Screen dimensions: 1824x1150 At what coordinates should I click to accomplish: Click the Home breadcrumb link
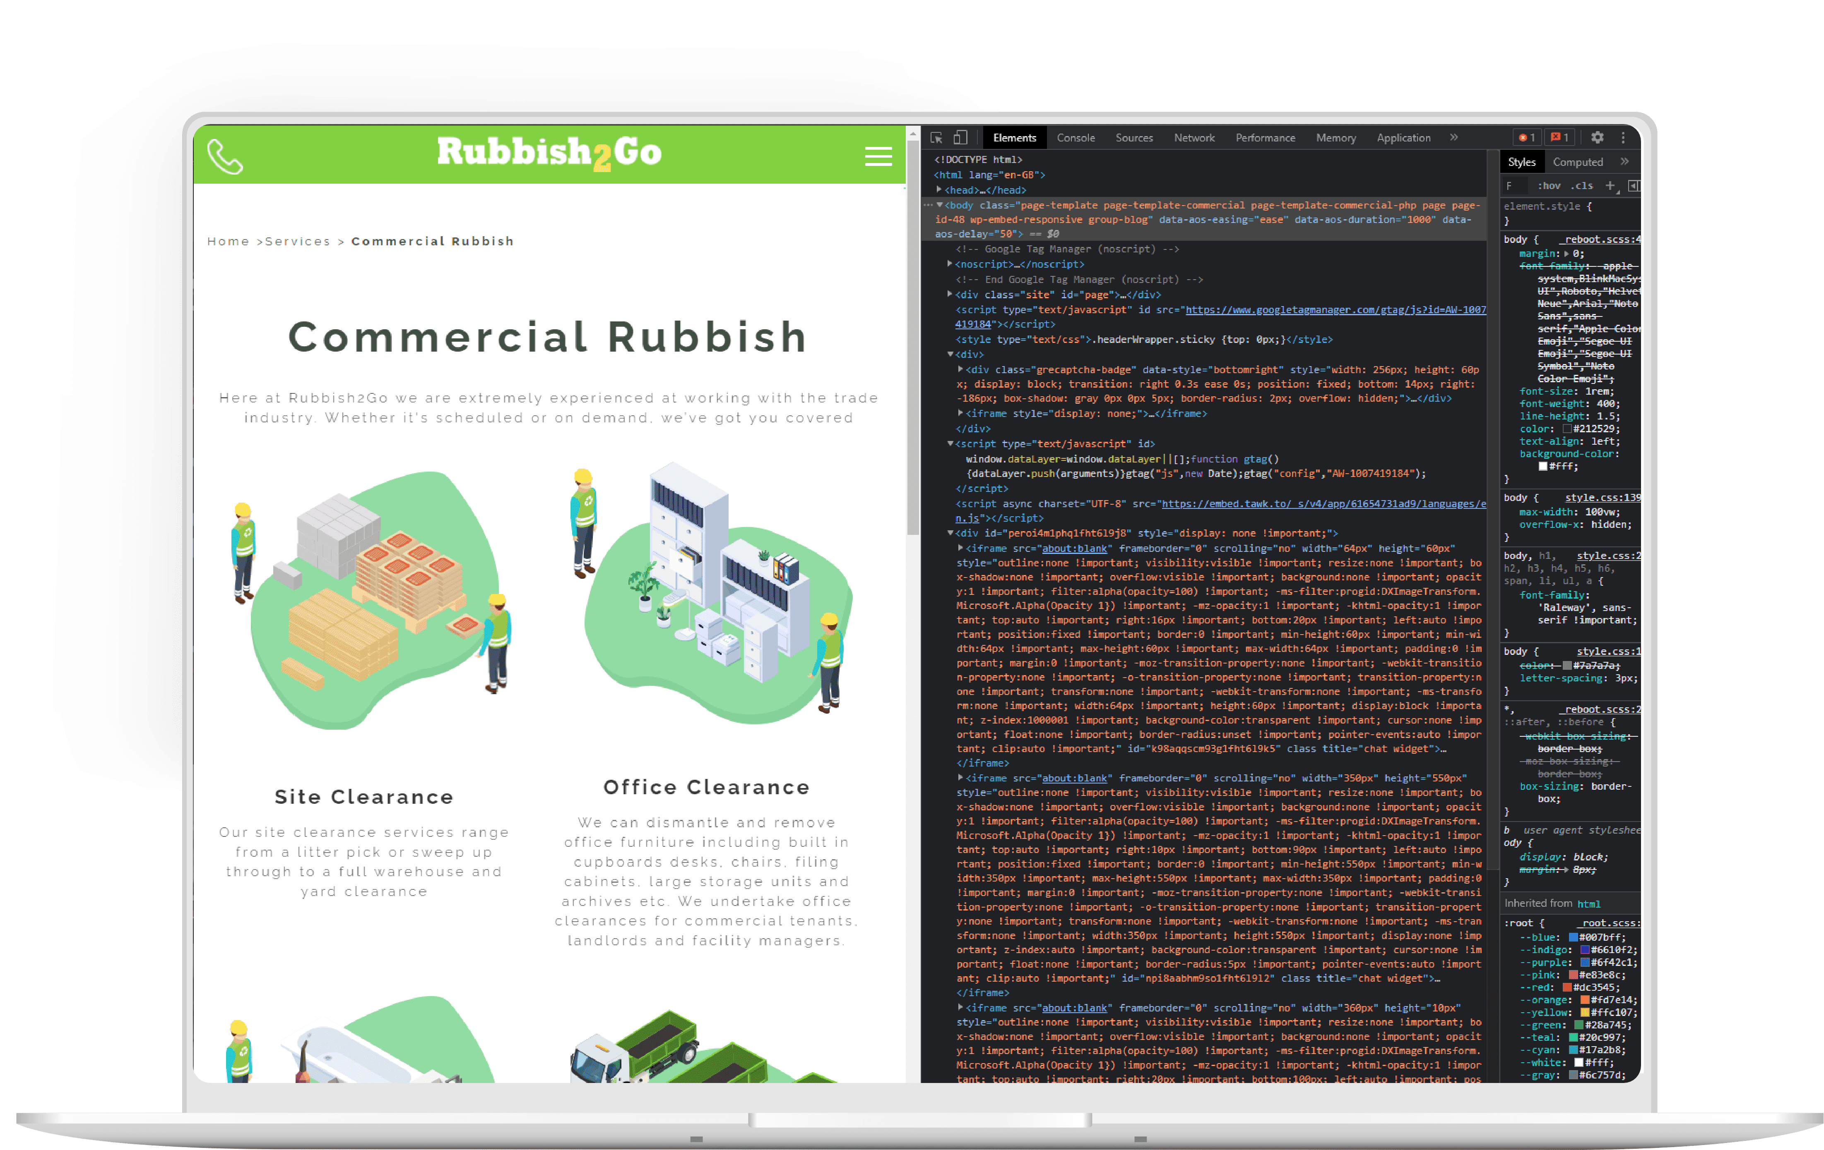click(228, 242)
